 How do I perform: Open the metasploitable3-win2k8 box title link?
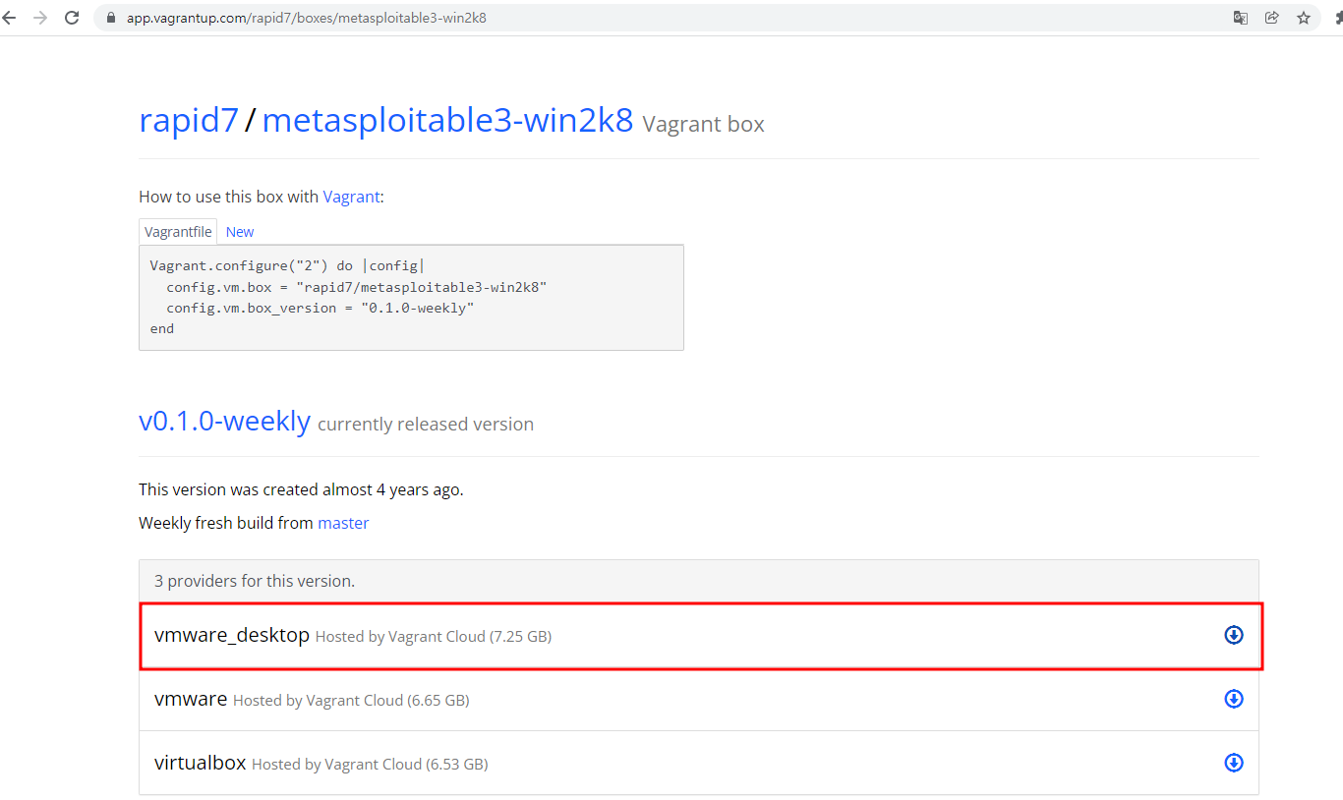coord(447,120)
